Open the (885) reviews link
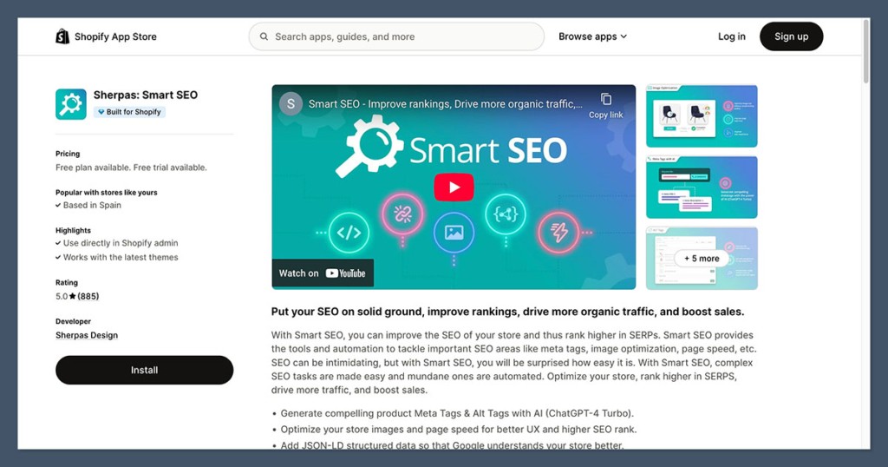Viewport: 888px width, 467px height. click(88, 296)
